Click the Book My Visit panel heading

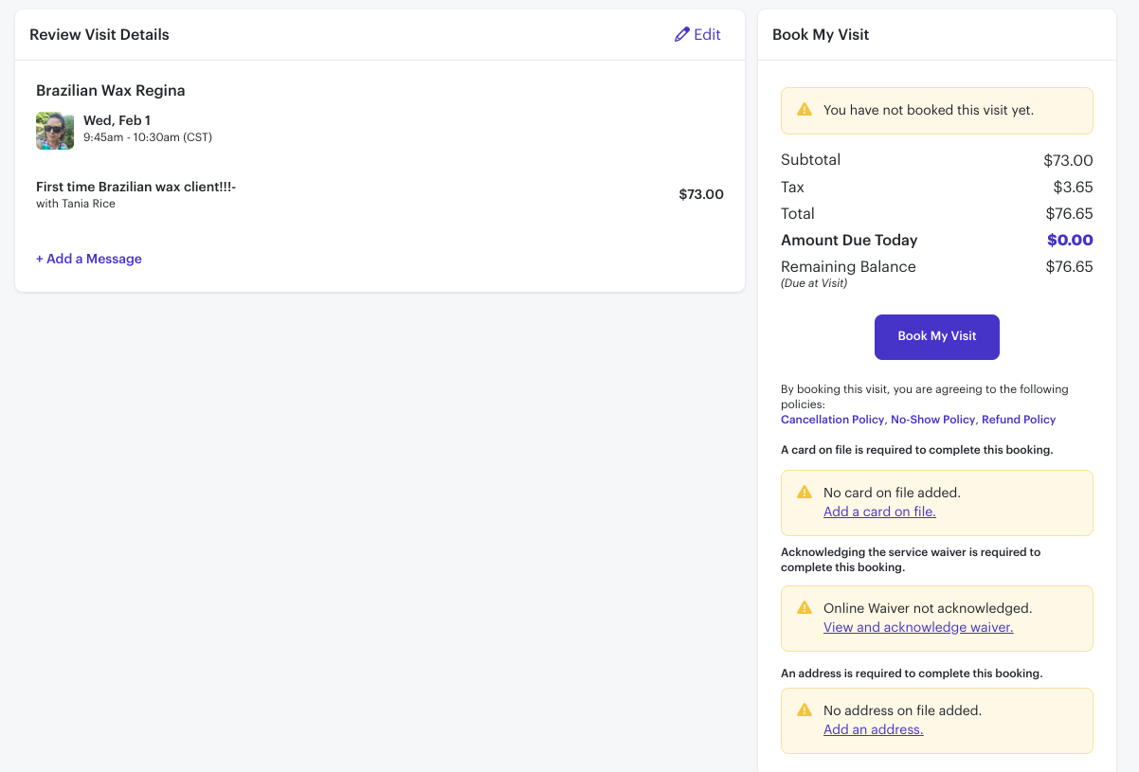(821, 34)
